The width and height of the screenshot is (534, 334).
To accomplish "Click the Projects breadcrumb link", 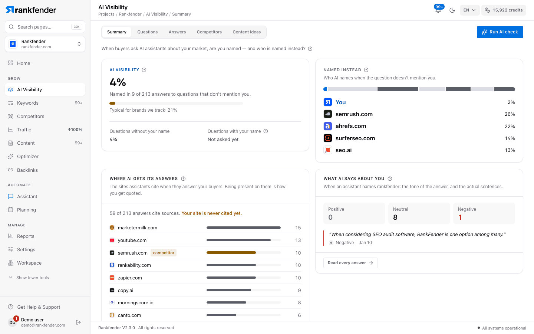I will pos(106,14).
